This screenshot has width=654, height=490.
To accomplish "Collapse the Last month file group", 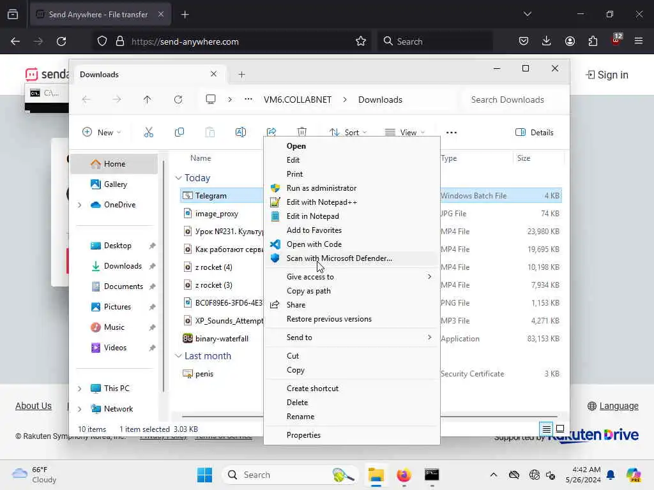I will coord(179,356).
